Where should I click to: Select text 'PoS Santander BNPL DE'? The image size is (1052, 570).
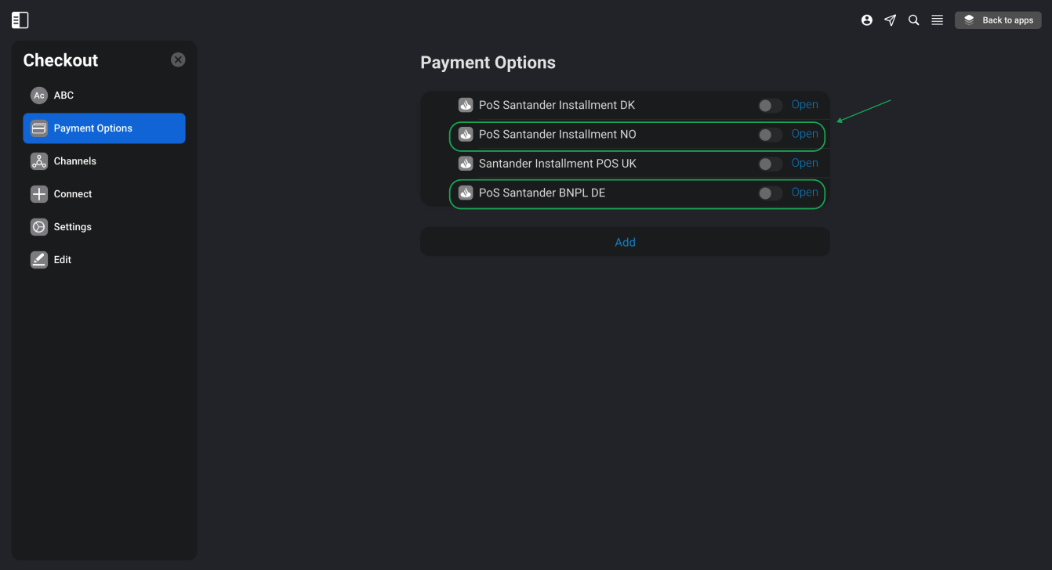[542, 193]
